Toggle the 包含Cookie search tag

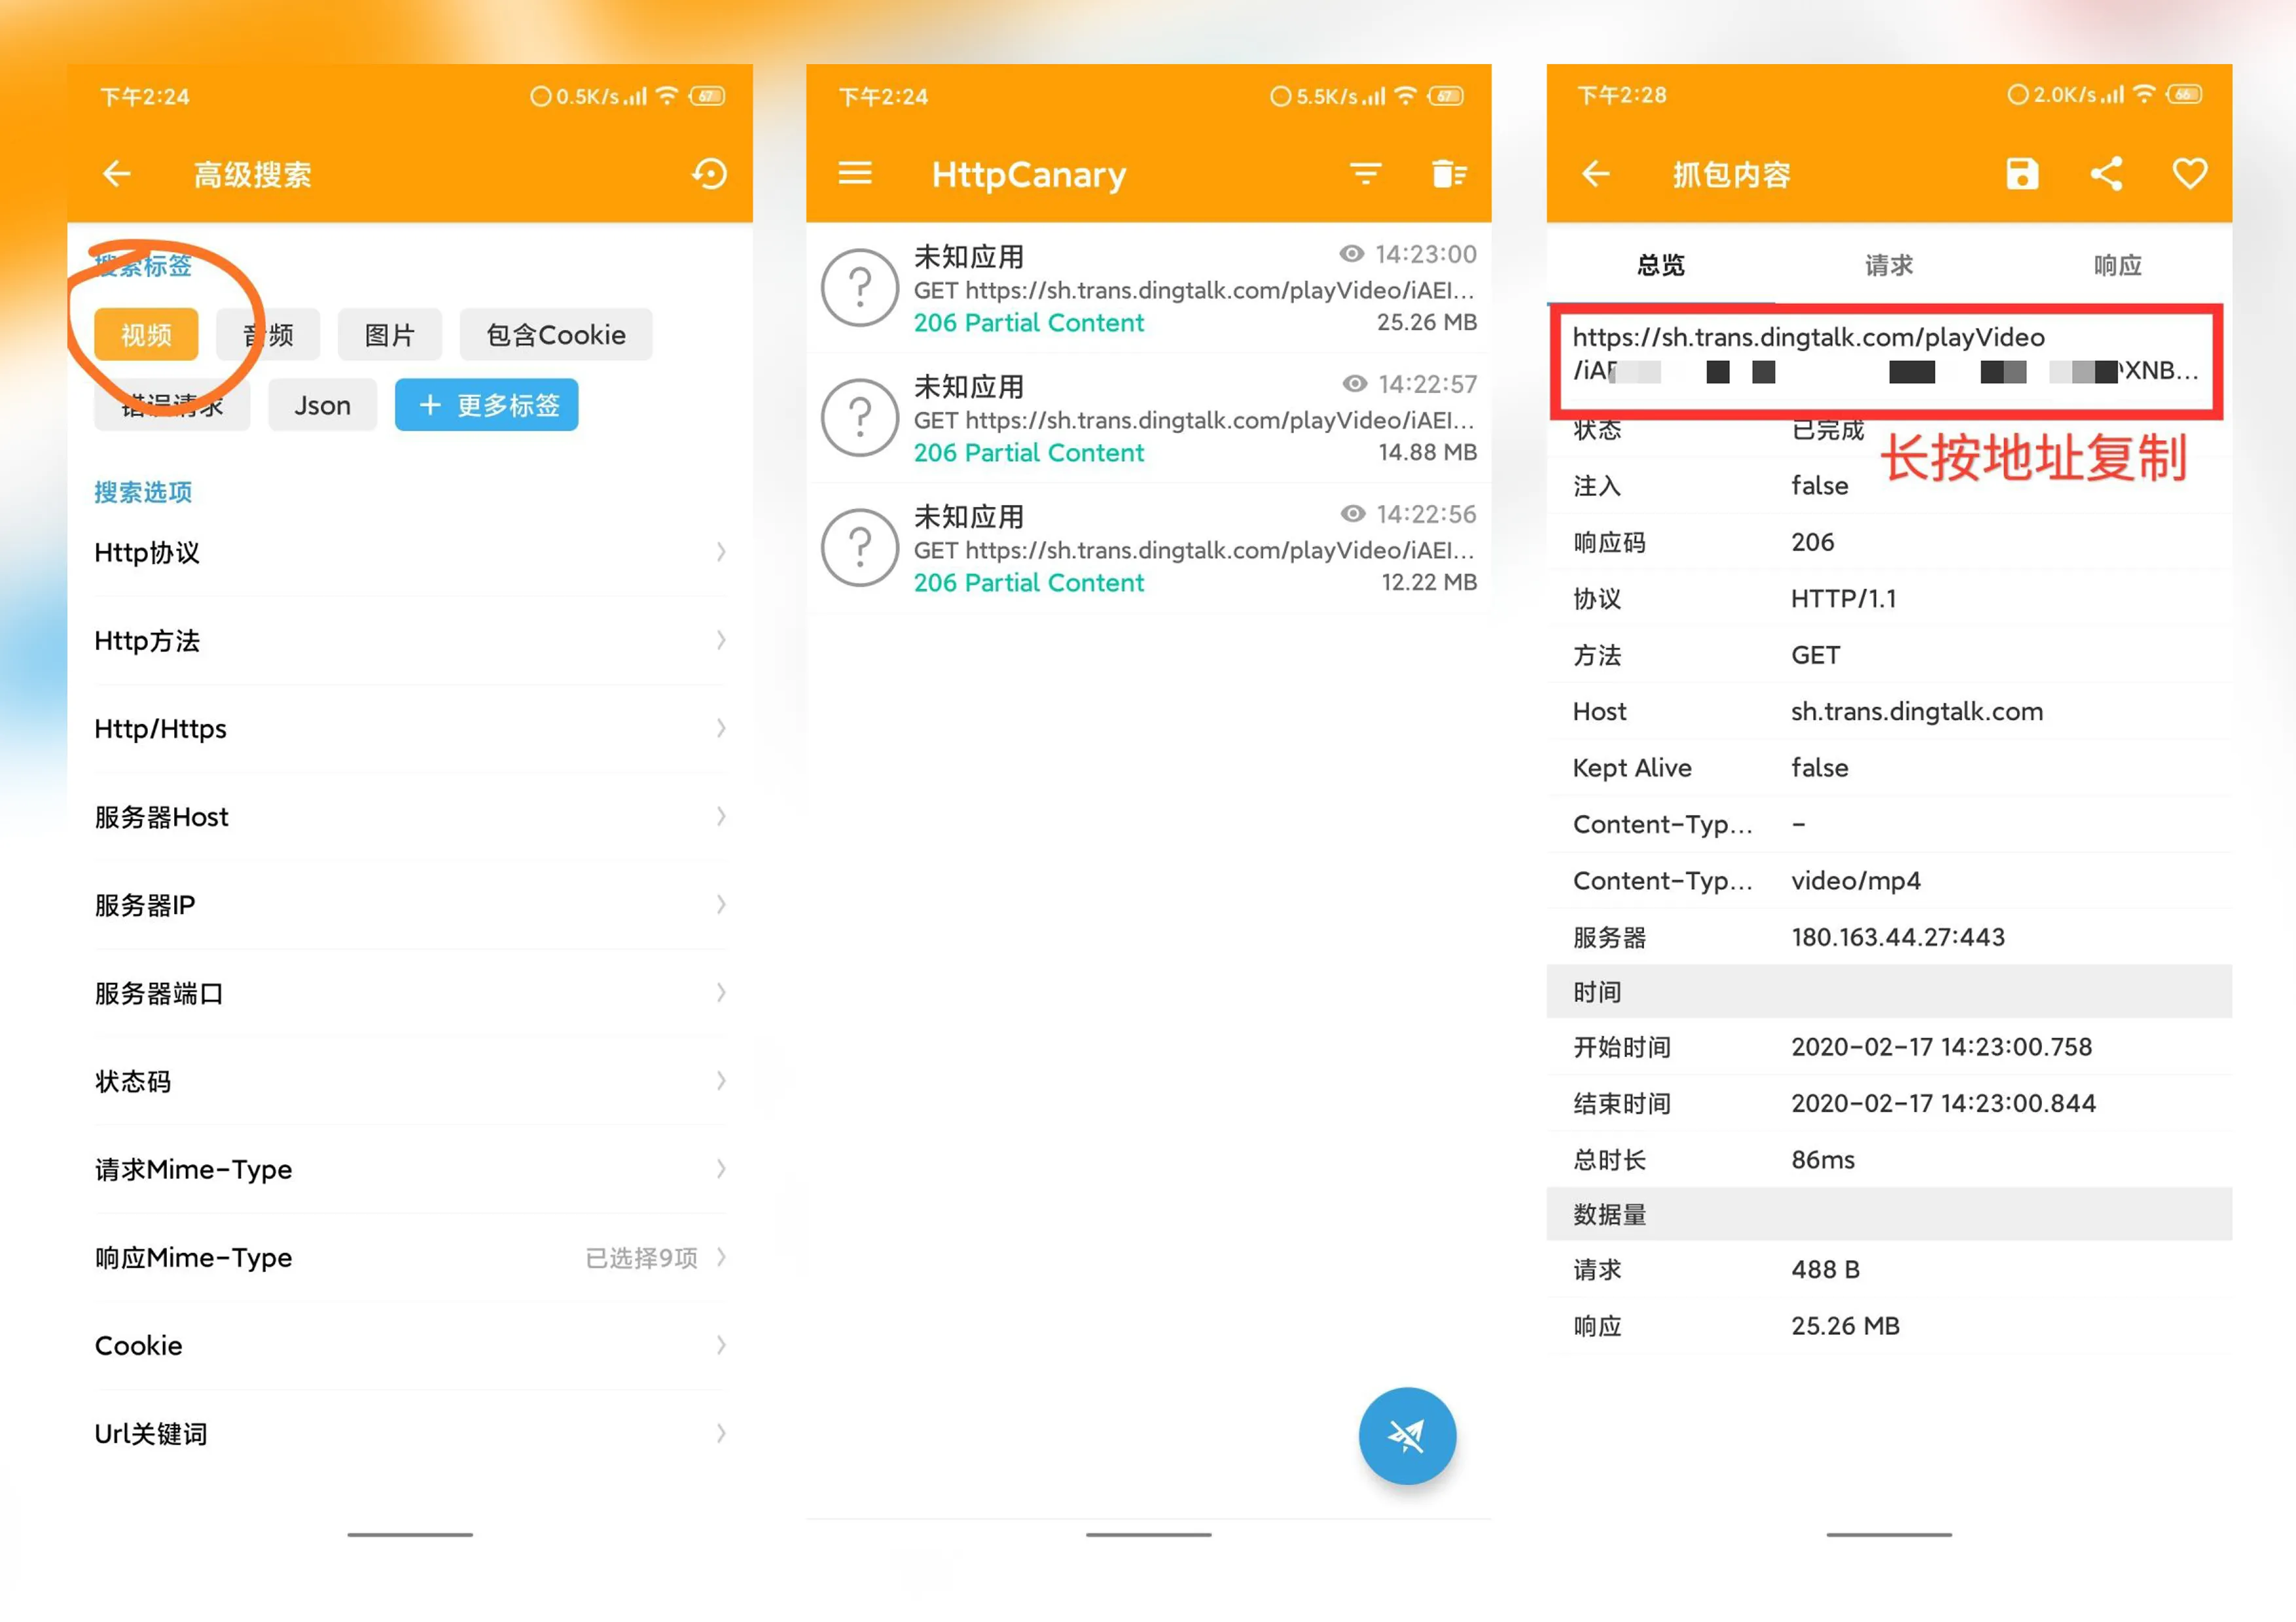pyautogui.click(x=555, y=335)
